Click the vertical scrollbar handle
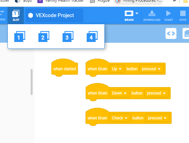The height and width of the screenshot is (143, 189). [x=32, y=82]
